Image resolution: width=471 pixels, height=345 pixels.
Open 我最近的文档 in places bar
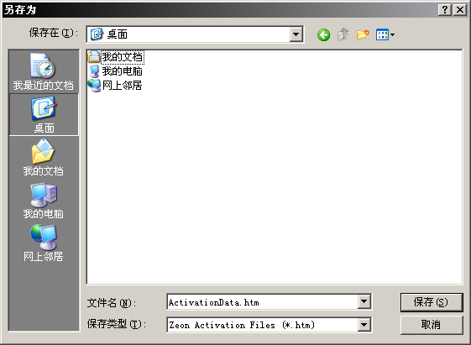click(44, 72)
